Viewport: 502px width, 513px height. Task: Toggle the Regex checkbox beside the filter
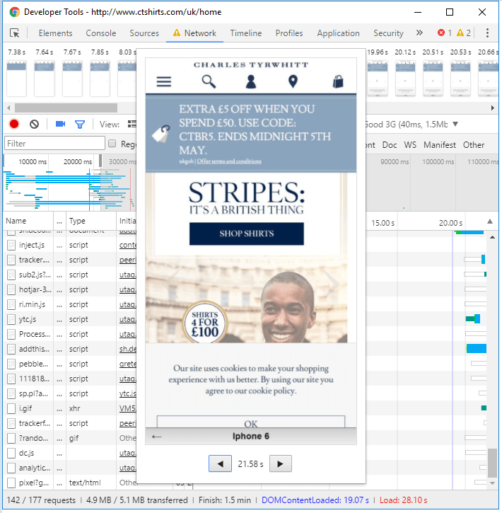coord(112,144)
